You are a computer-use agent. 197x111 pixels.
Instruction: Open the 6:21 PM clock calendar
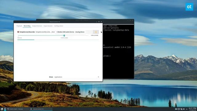(192, 109)
